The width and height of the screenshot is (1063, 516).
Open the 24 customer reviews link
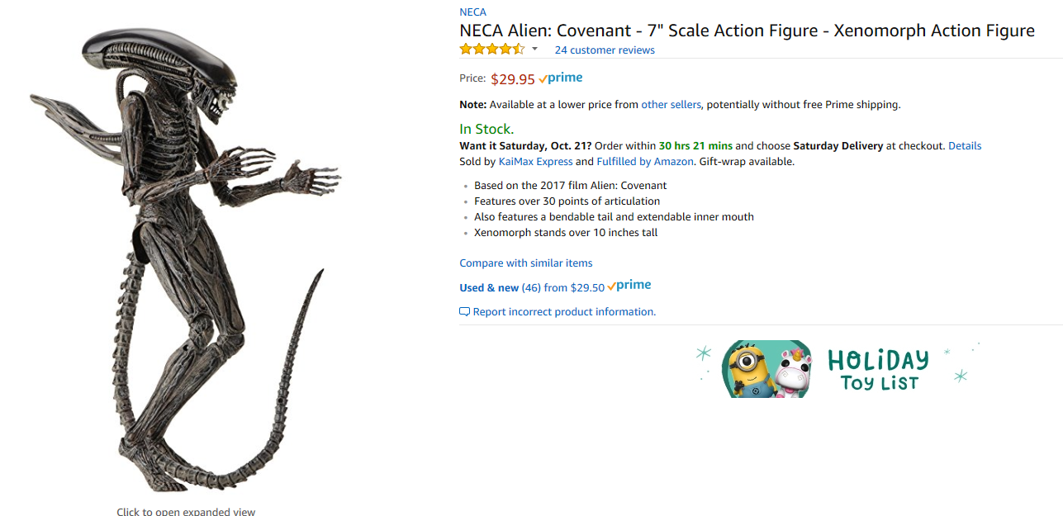(605, 50)
